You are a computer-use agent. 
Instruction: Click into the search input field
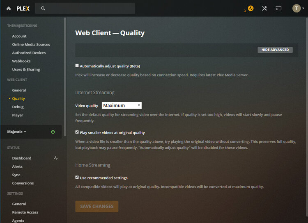pos(85,8)
